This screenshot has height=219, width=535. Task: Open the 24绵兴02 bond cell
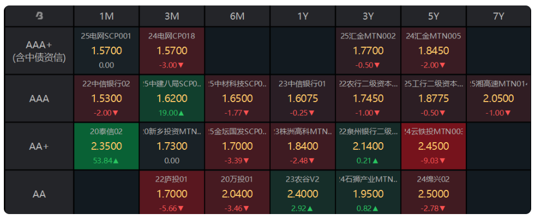434,193
